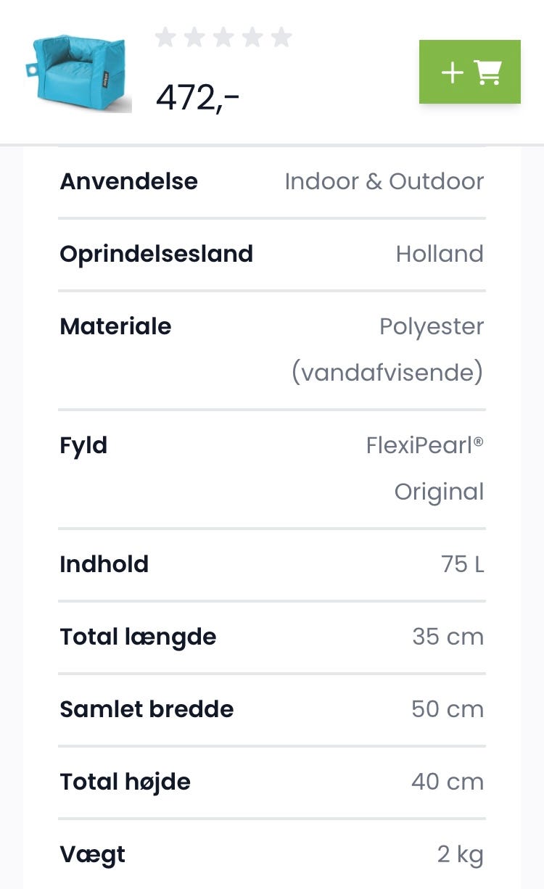Click the Indoor & Outdoor value
This screenshot has height=889, width=544.
pyautogui.click(x=384, y=181)
